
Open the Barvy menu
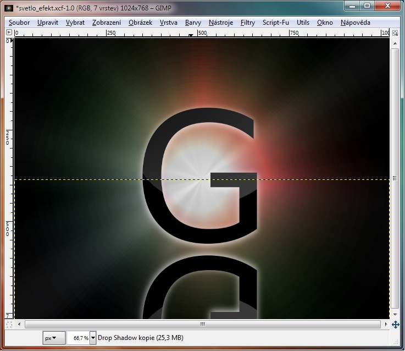193,23
